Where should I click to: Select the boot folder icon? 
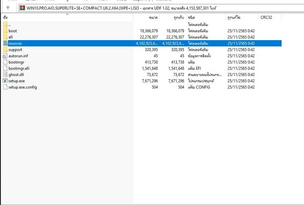[x=5, y=31]
